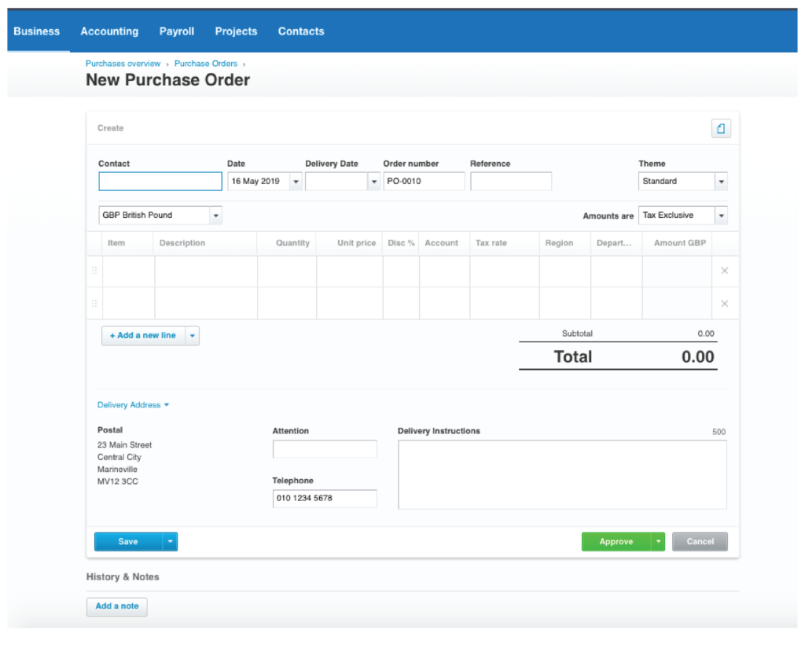The height and width of the screenshot is (645, 805).
Task: Click Add a new line button
Action: point(143,336)
